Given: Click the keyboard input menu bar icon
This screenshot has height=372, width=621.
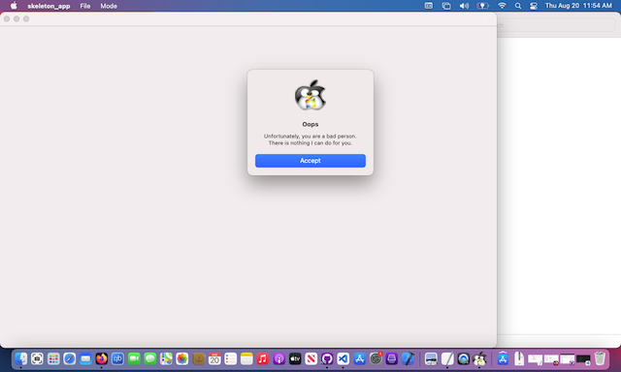Looking at the screenshot, I should pos(429,6).
